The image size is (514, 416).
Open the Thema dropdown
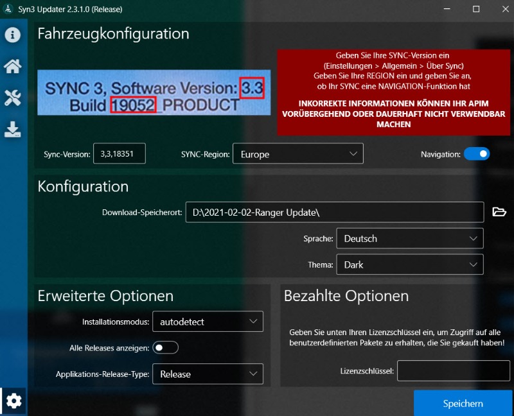(410, 264)
